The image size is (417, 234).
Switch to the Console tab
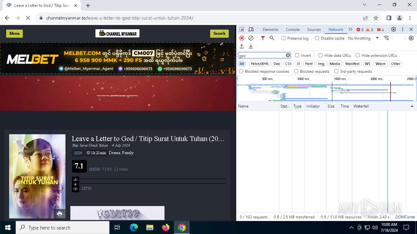coord(293,29)
